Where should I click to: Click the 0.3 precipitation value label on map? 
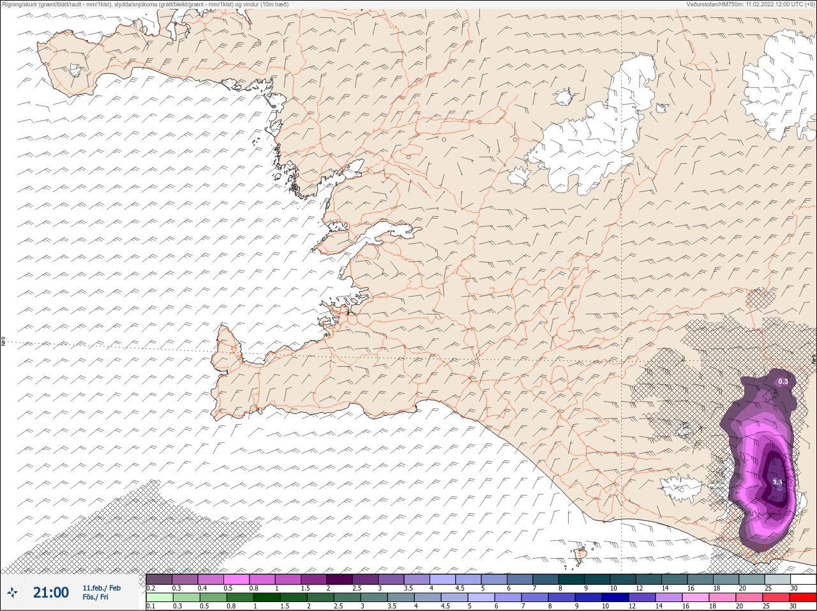[783, 381]
